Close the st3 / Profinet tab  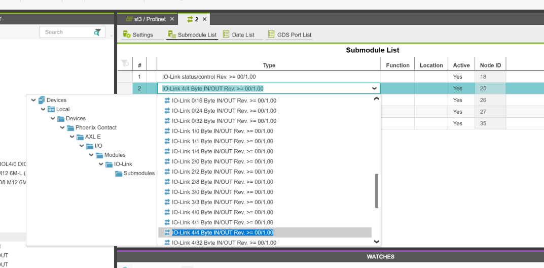[172, 19]
